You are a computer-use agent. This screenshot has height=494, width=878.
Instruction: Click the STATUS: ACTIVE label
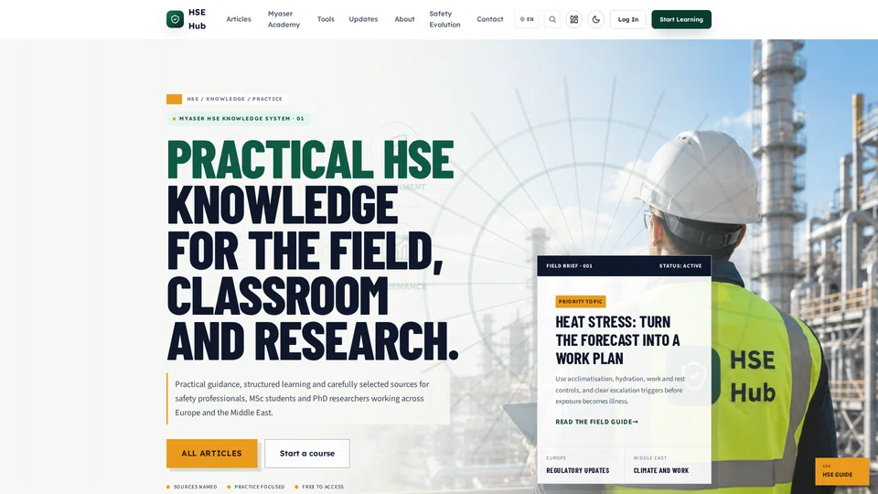[x=680, y=266]
